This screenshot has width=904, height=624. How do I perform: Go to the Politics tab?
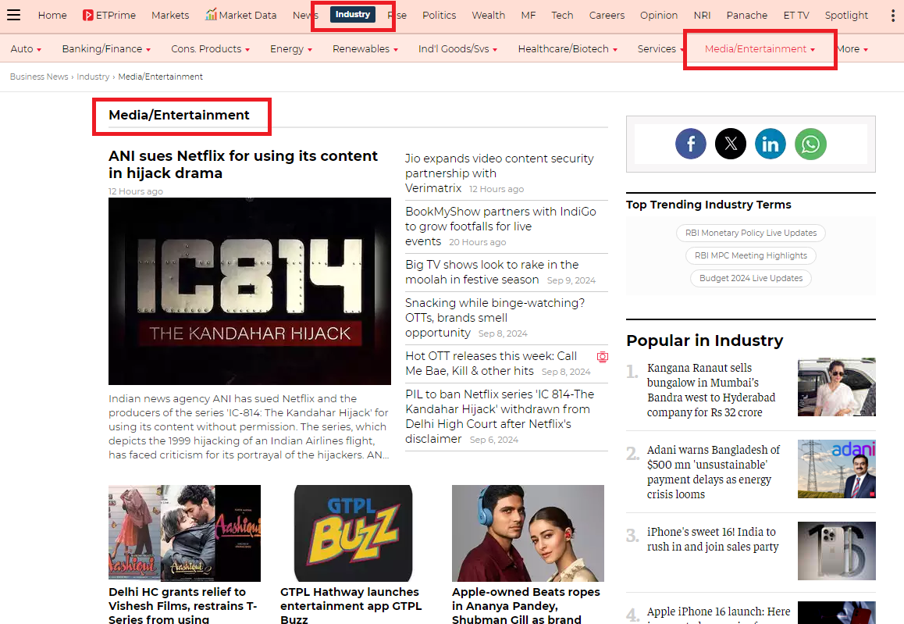coord(439,15)
